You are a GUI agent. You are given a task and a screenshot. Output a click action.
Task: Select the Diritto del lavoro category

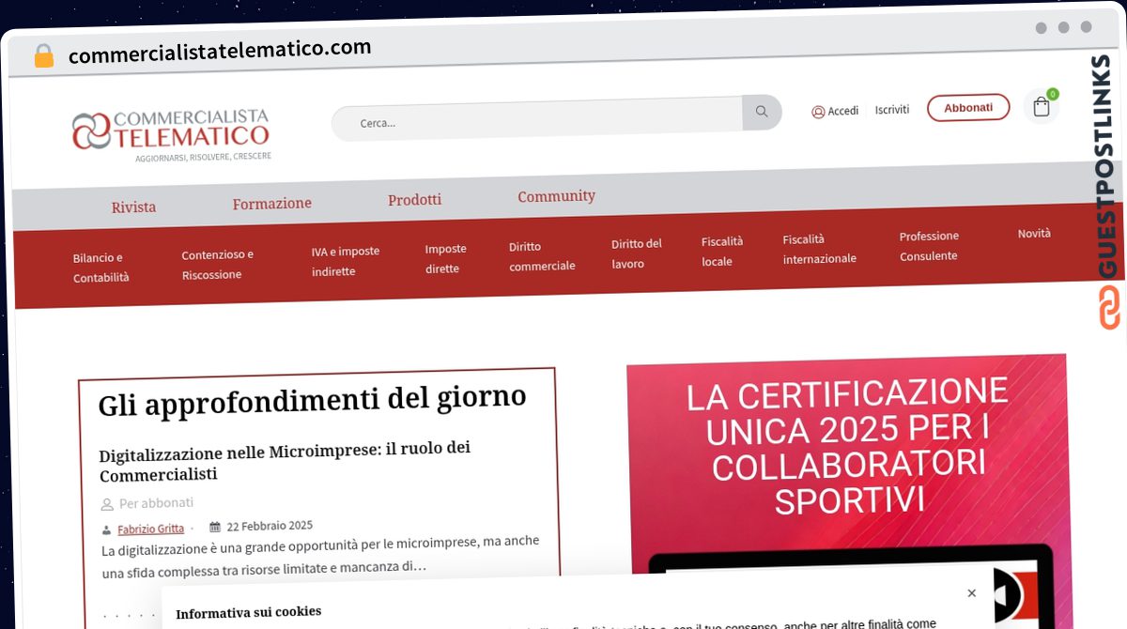tap(637, 253)
